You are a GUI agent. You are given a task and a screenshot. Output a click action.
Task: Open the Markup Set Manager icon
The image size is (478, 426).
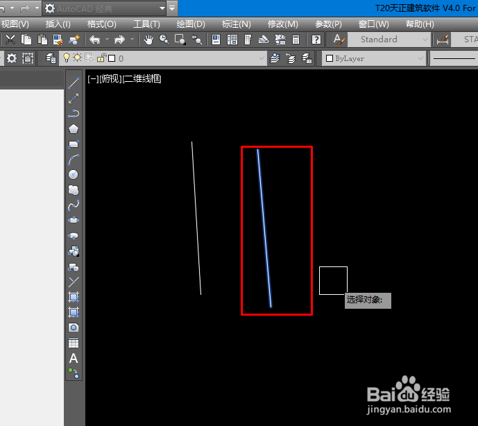(x=280, y=40)
